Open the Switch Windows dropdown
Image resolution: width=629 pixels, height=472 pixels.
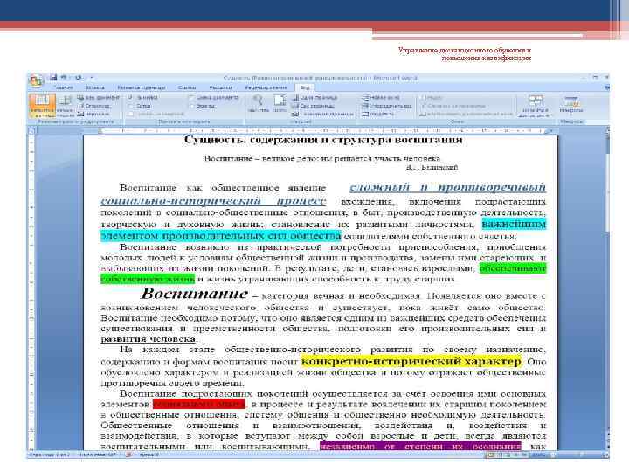click(x=536, y=107)
